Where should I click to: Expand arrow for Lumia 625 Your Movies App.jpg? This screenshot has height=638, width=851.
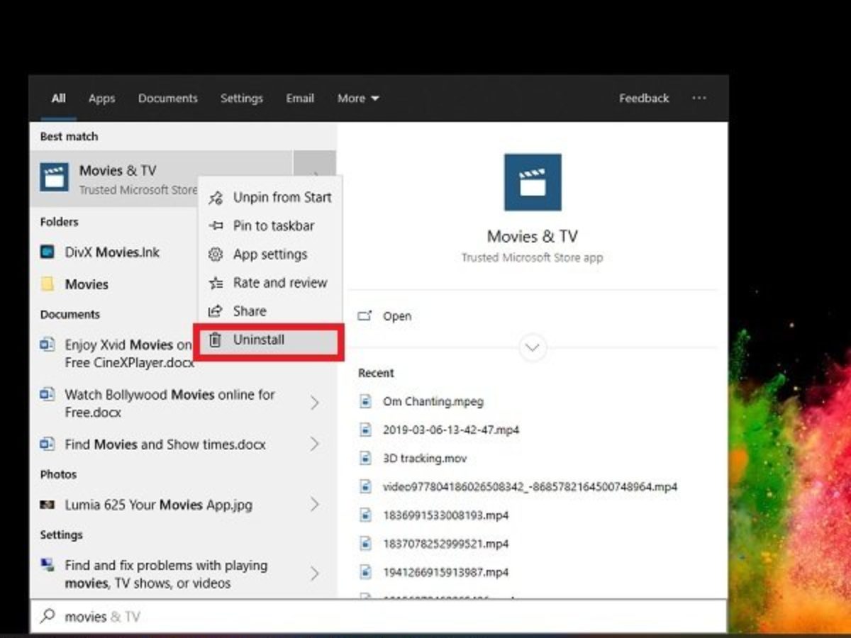(314, 505)
